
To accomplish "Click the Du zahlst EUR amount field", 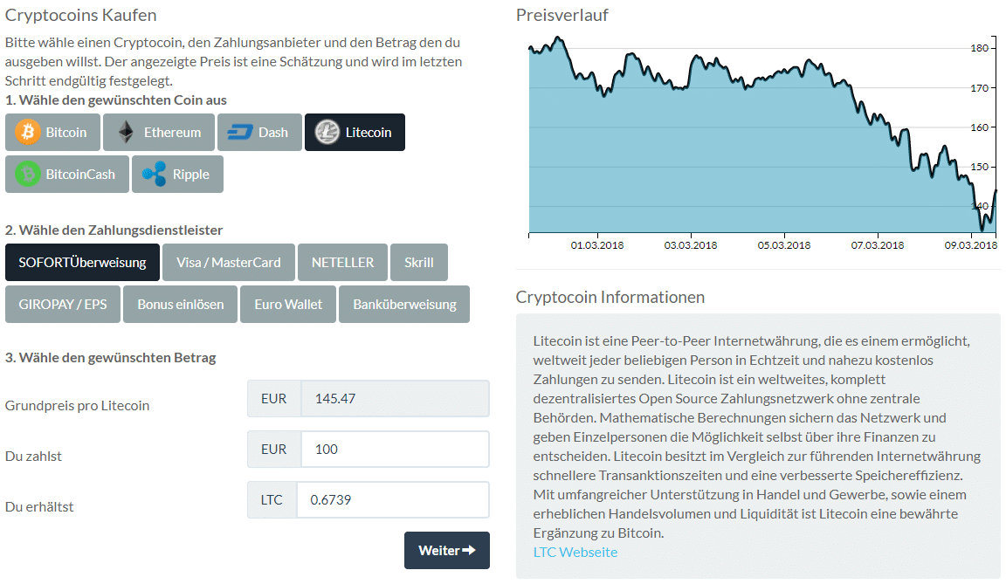I will click(395, 449).
